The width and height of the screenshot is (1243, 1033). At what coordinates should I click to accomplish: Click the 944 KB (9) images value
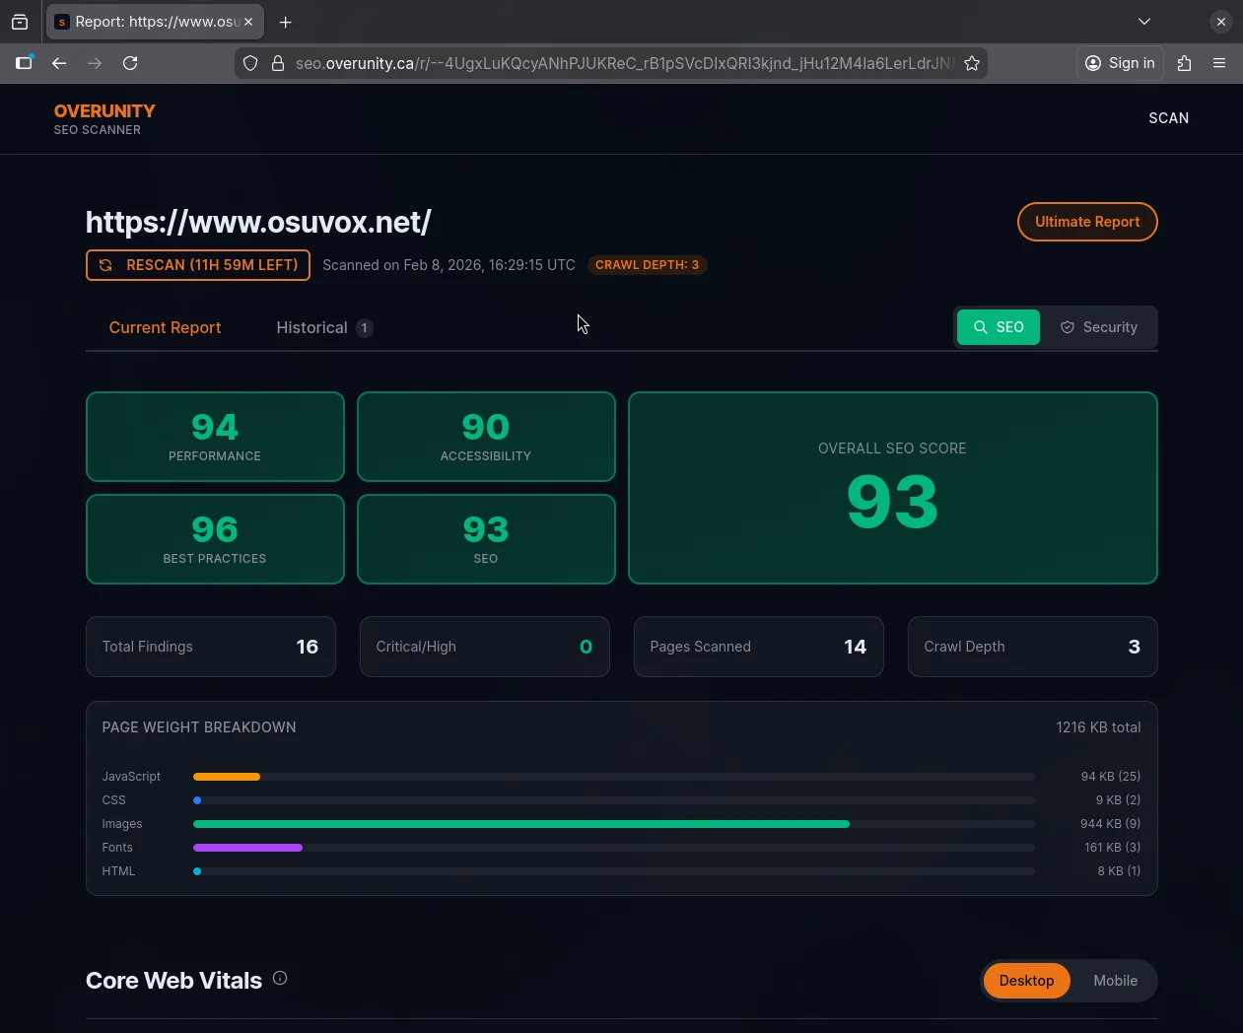coord(1110,824)
